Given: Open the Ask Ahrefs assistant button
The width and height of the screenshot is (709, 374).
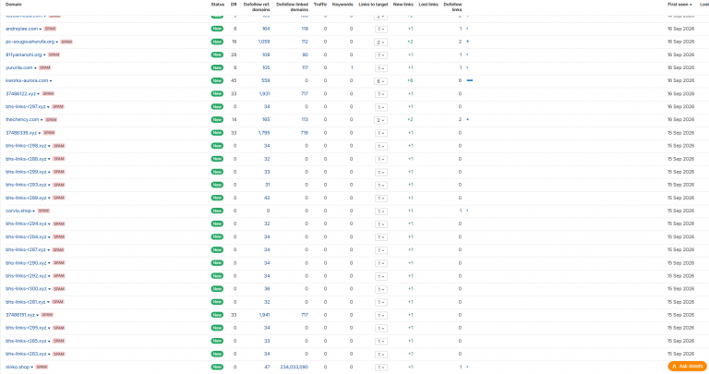Looking at the screenshot, I should tap(687, 367).
